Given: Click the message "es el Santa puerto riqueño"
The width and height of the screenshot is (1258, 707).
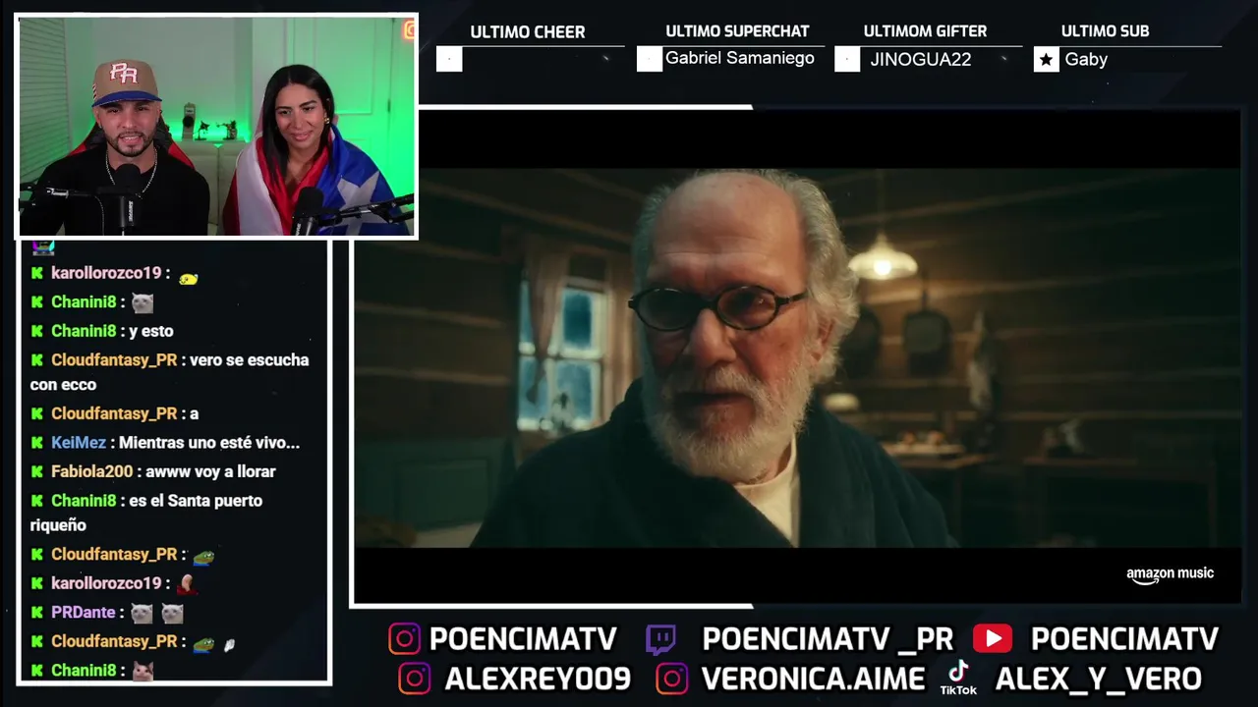Looking at the screenshot, I should click(x=146, y=514).
